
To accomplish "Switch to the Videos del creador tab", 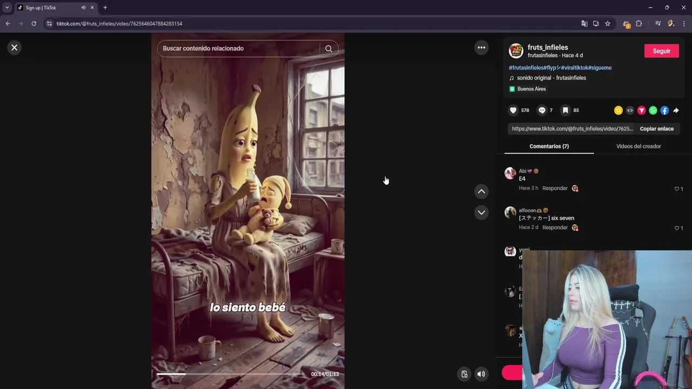I will point(638,146).
